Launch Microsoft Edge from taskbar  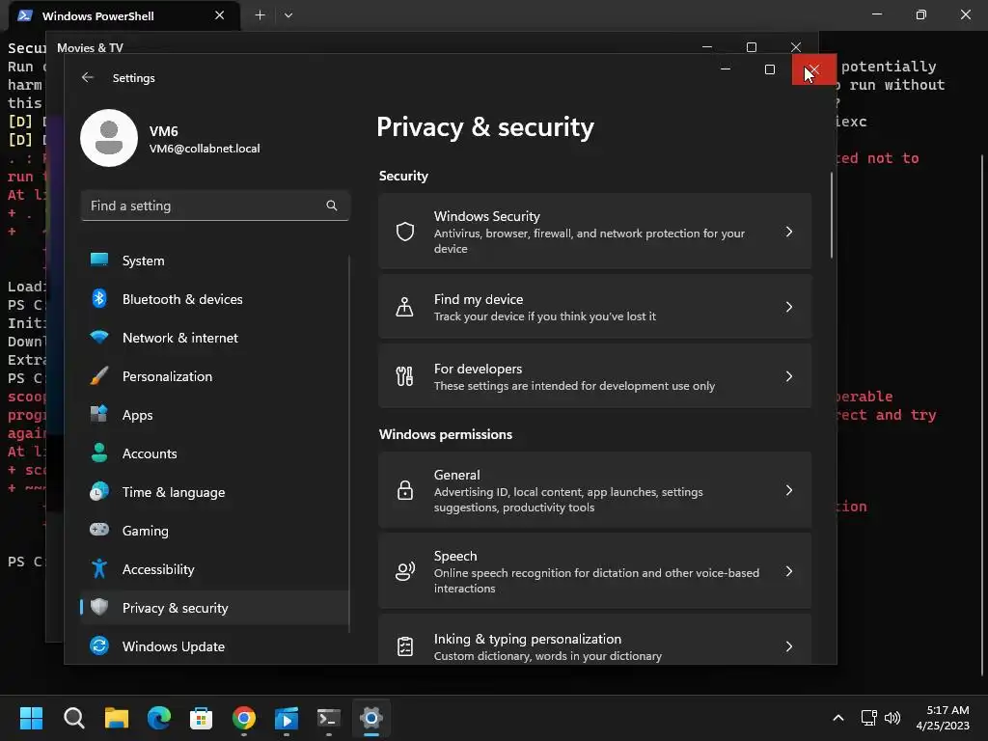(x=159, y=718)
